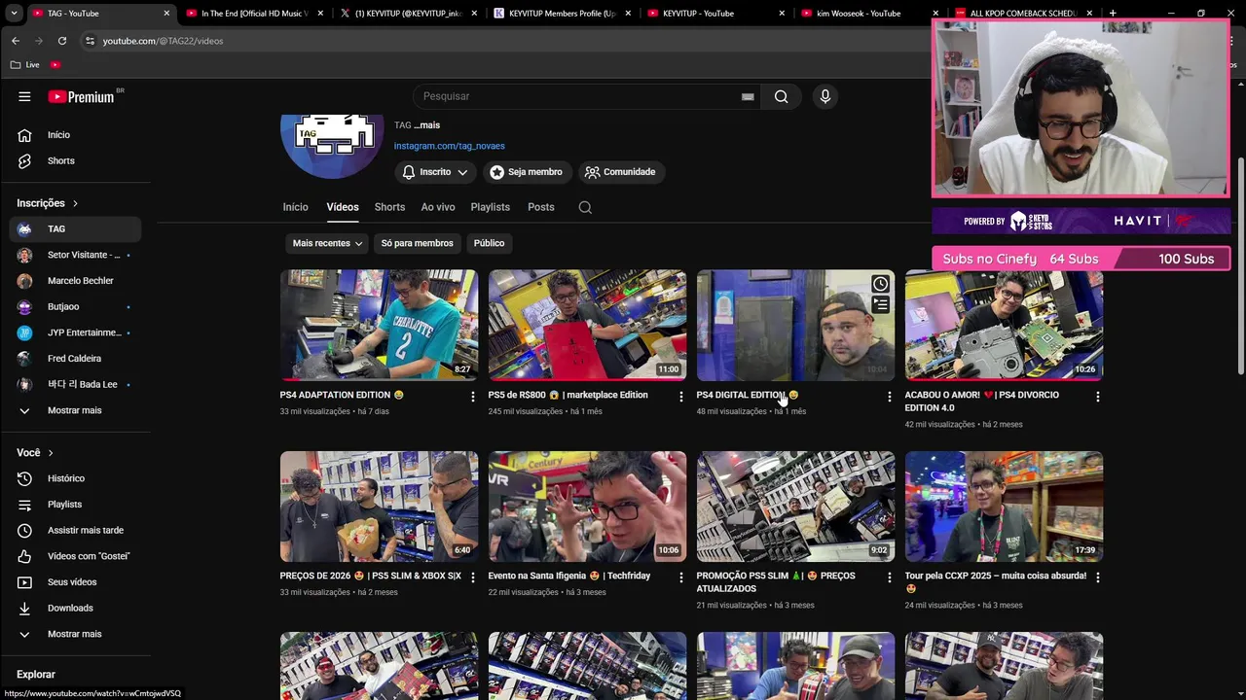Open options menu for Evento na Santa Ifigenia
Viewport: 1246px width, 700px height.
[x=681, y=577]
